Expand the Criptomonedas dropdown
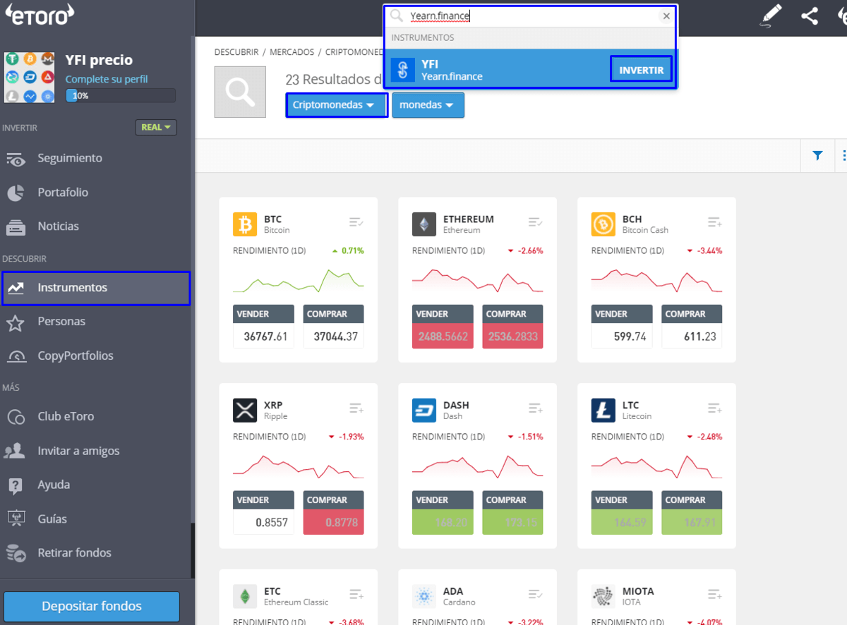The image size is (847, 625). 337,105
